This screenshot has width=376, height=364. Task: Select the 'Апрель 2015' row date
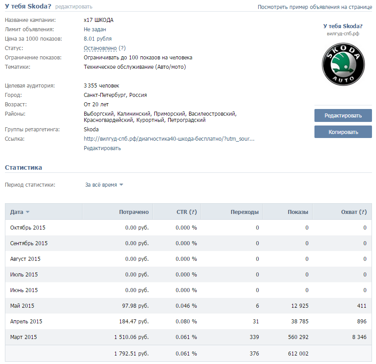(26, 321)
